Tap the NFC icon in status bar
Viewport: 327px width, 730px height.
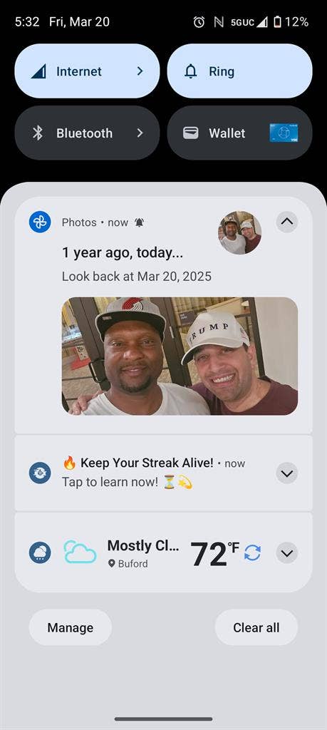(x=219, y=21)
